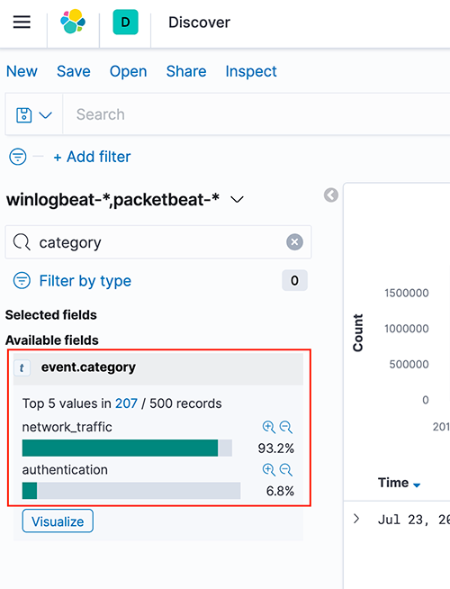Open the hamburger navigation menu
The image size is (450, 589).
pos(22,23)
